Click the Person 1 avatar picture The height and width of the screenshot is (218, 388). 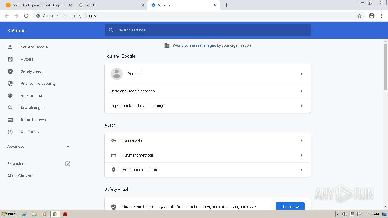point(117,74)
